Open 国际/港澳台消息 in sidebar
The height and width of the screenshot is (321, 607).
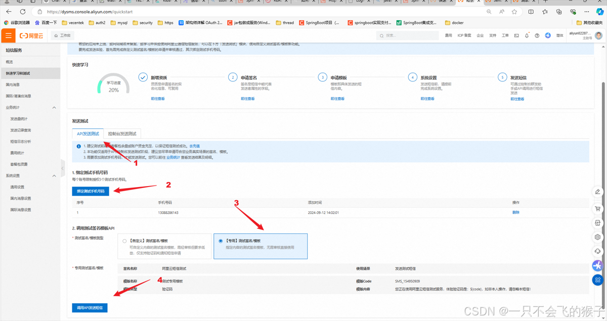point(18,96)
